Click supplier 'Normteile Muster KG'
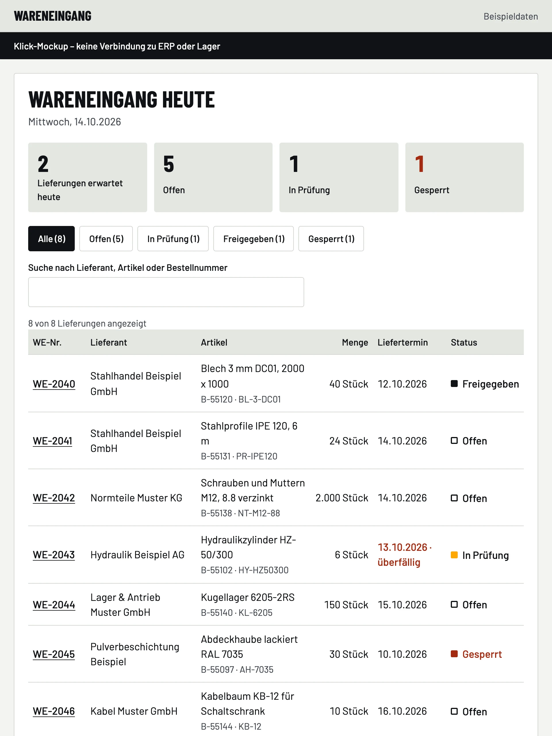 point(137,498)
